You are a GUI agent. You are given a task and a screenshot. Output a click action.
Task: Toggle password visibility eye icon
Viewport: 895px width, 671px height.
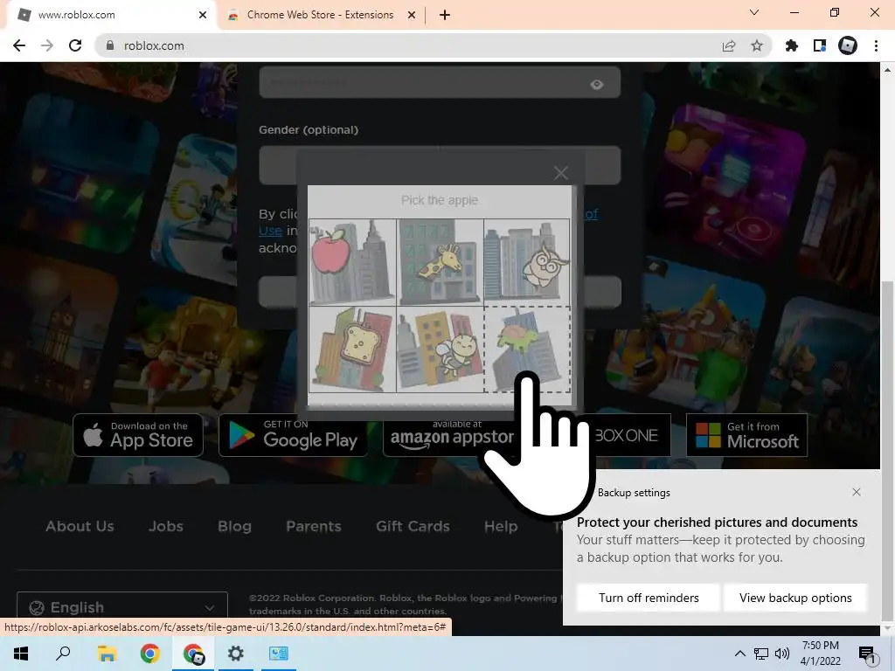click(x=596, y=85)
